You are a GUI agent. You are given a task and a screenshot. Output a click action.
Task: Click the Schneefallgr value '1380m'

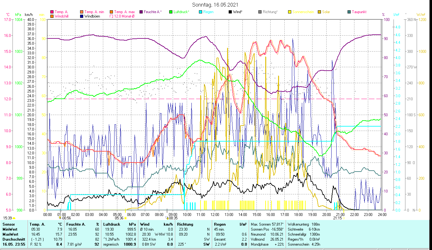(315, 234)
